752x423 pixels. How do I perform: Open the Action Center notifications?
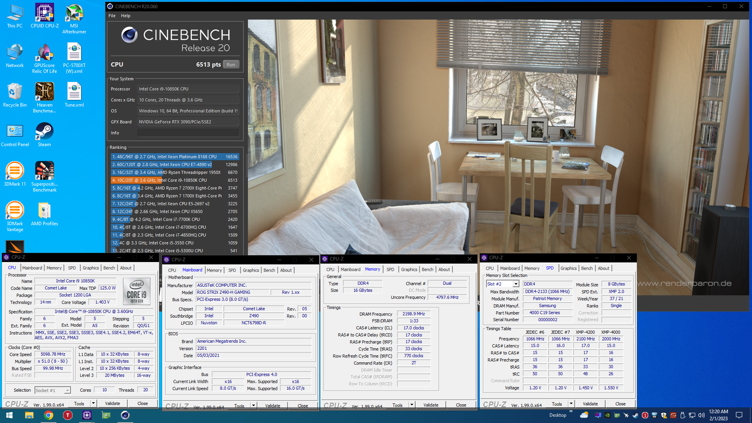click(x=739, y=415)
